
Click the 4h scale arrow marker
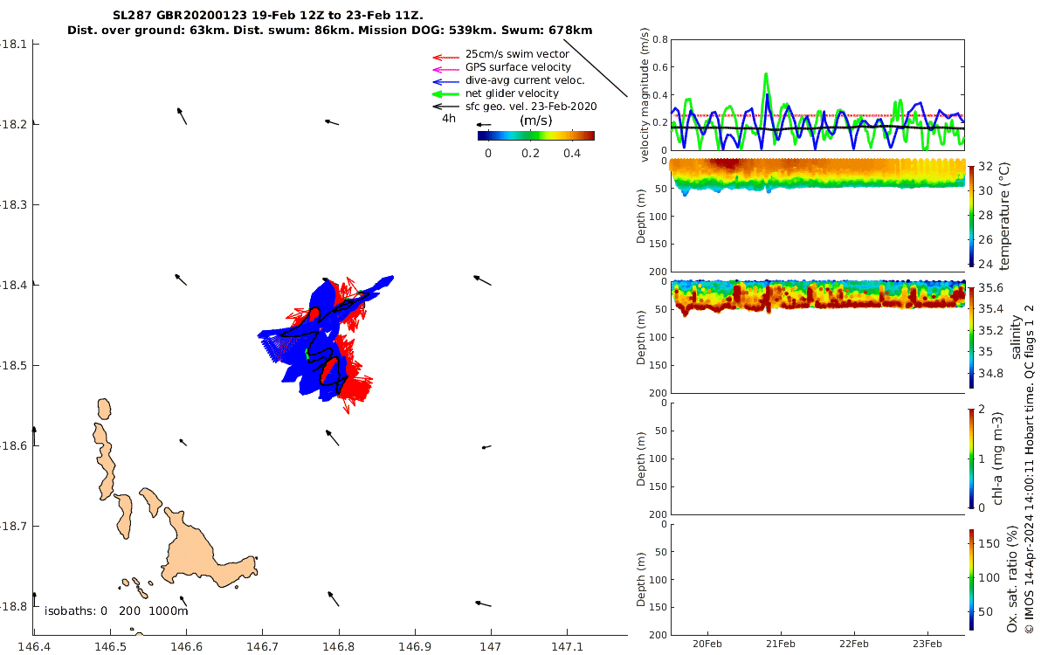point(483,125)
